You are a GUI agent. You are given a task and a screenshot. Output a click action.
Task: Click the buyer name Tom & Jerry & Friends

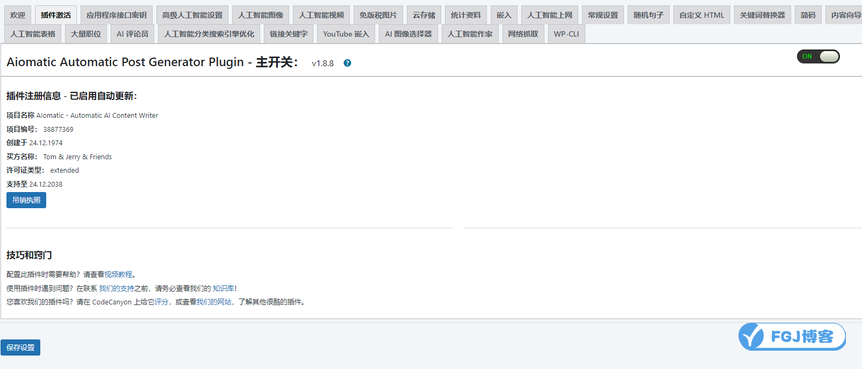77,157
